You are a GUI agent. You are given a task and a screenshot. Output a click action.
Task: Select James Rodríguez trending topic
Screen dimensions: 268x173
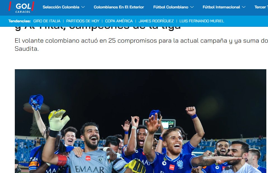[x=156, y=21]
